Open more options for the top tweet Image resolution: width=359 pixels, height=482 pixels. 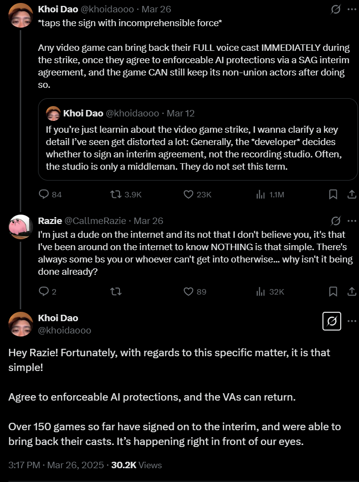tap(352, 9)
